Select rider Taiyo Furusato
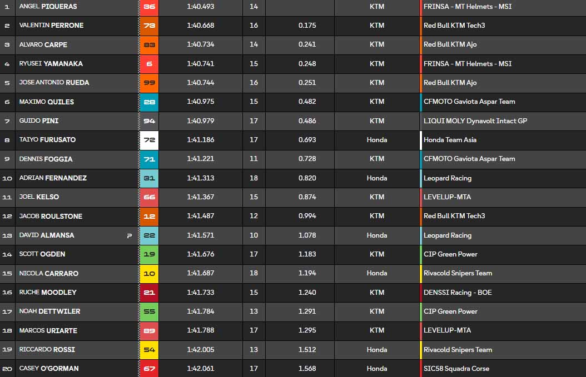The image size is (586, 377). [47, 140]
